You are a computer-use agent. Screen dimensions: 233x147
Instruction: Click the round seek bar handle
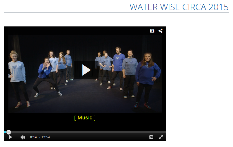9,132
